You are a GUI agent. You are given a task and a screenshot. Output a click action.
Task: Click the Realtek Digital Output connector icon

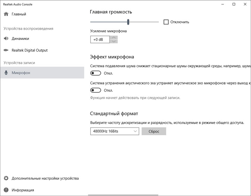point(6,50)
